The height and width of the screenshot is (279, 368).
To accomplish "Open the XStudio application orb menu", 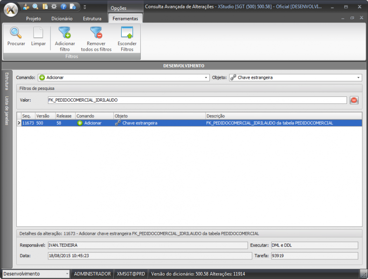I will (10, 8).
